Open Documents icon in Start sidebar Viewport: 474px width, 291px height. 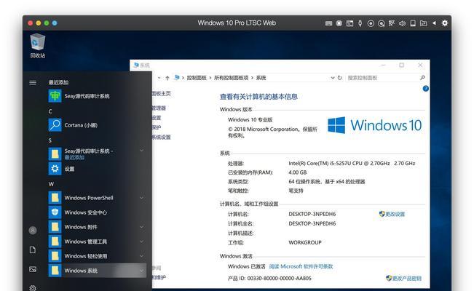pos(33,250)
